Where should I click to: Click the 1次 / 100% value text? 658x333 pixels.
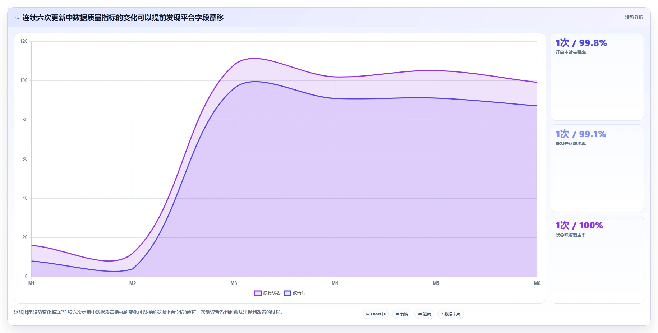(579, 225)
